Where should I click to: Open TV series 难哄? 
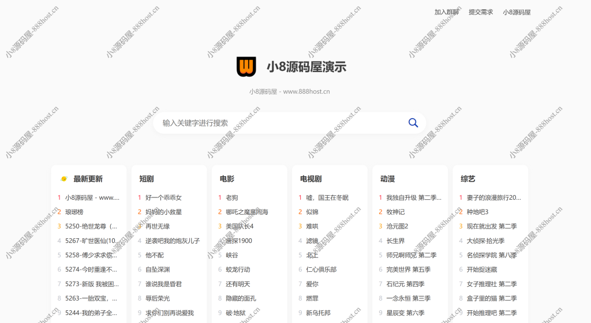tap(312, 226)
